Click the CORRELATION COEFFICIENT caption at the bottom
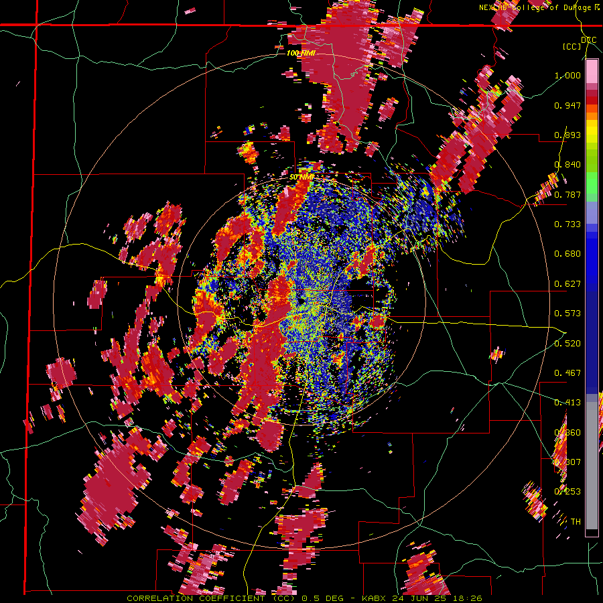This screenshot has height=603, width=603. [304, 598]
